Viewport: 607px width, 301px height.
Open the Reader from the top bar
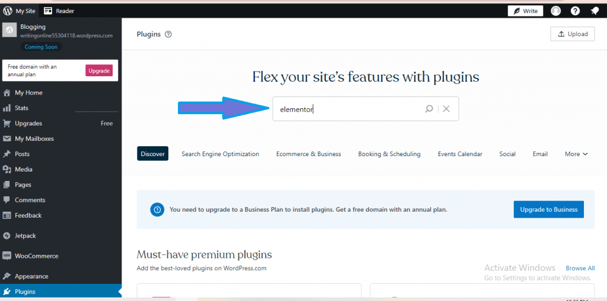pyautogui.click(x=59, y=11)
